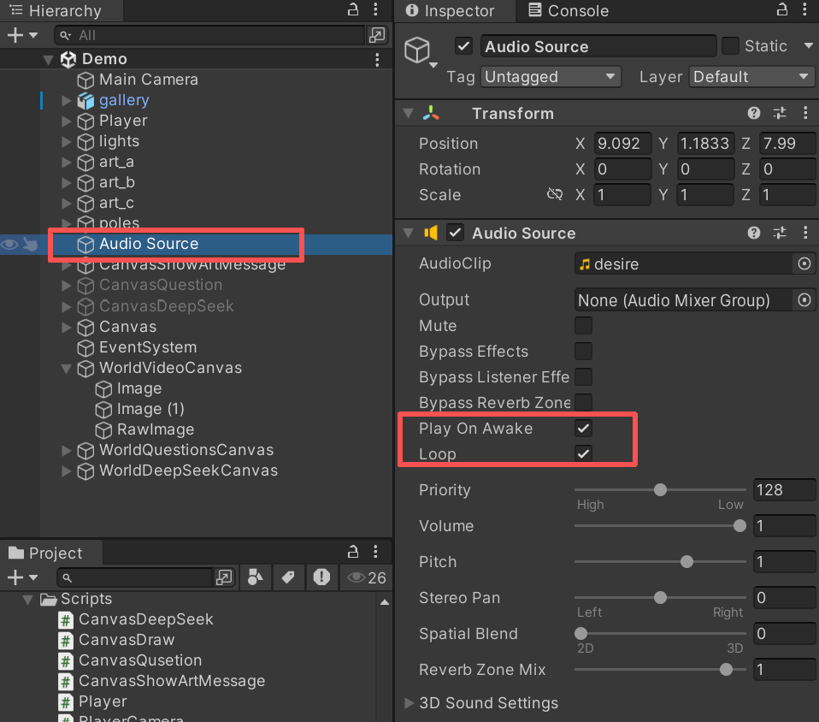Collapse WorldVideoCanvas children
The height and width of the screenshot is (722, 819).
(67, 368)
